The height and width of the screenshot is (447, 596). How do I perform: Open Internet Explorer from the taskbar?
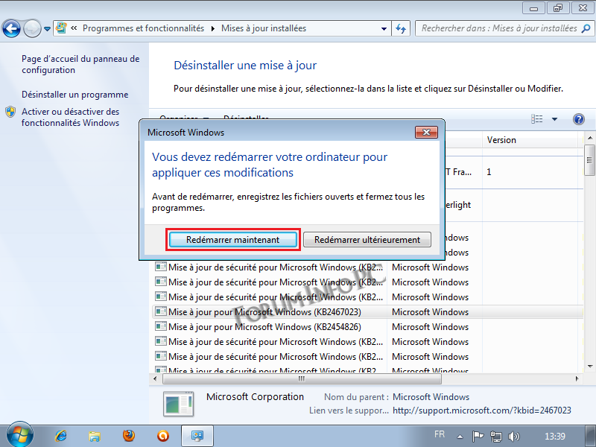[61, 435]
